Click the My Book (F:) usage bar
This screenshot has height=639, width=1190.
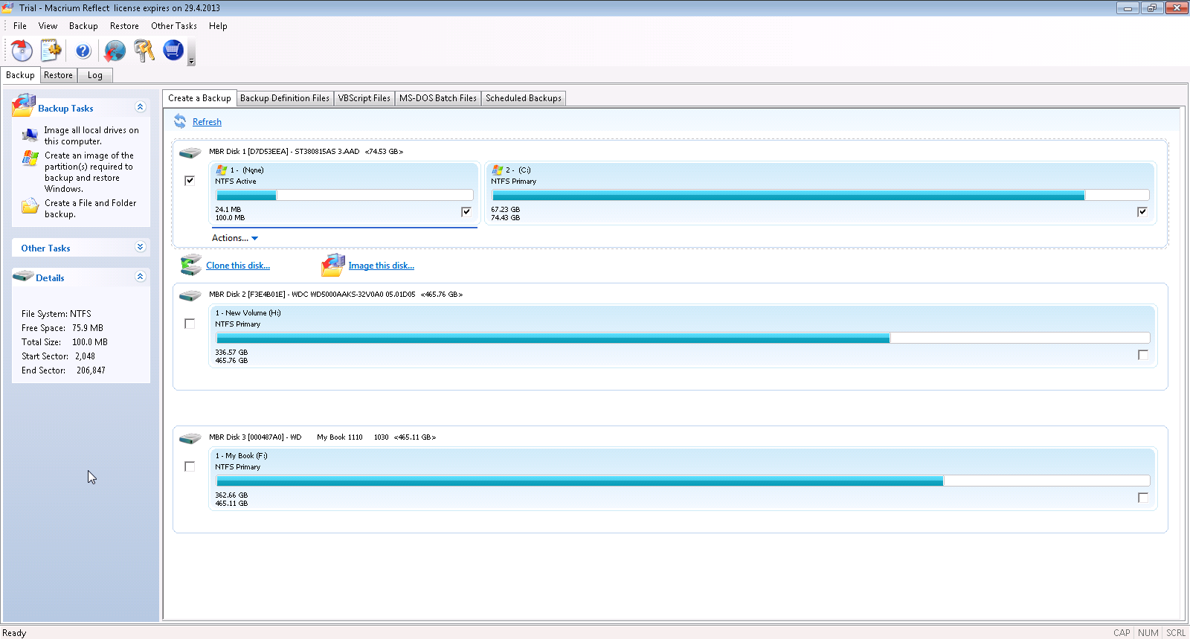coord(683,481)
